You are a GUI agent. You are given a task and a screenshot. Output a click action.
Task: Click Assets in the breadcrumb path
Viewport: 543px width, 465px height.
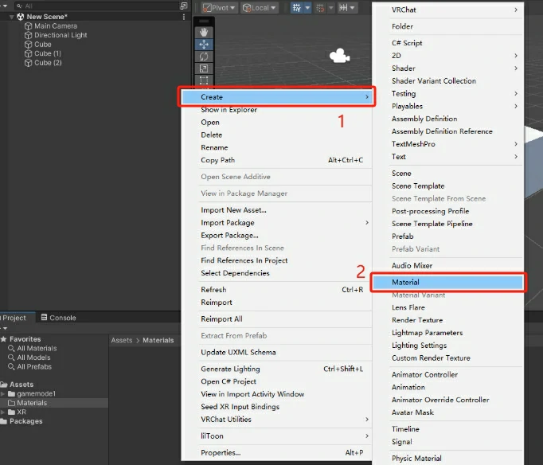pyautogui.click(x=122, y=340)
